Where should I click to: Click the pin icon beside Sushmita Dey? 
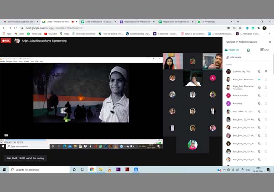[266, 71]
